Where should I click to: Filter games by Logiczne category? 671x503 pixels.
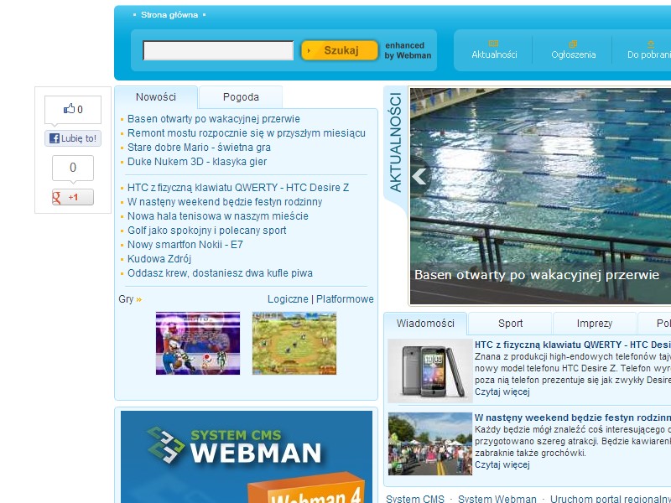288,299
